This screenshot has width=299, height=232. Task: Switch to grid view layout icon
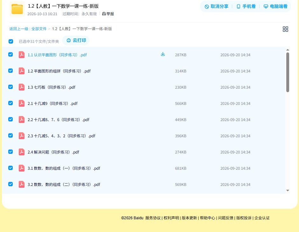(x=285, y=29)
